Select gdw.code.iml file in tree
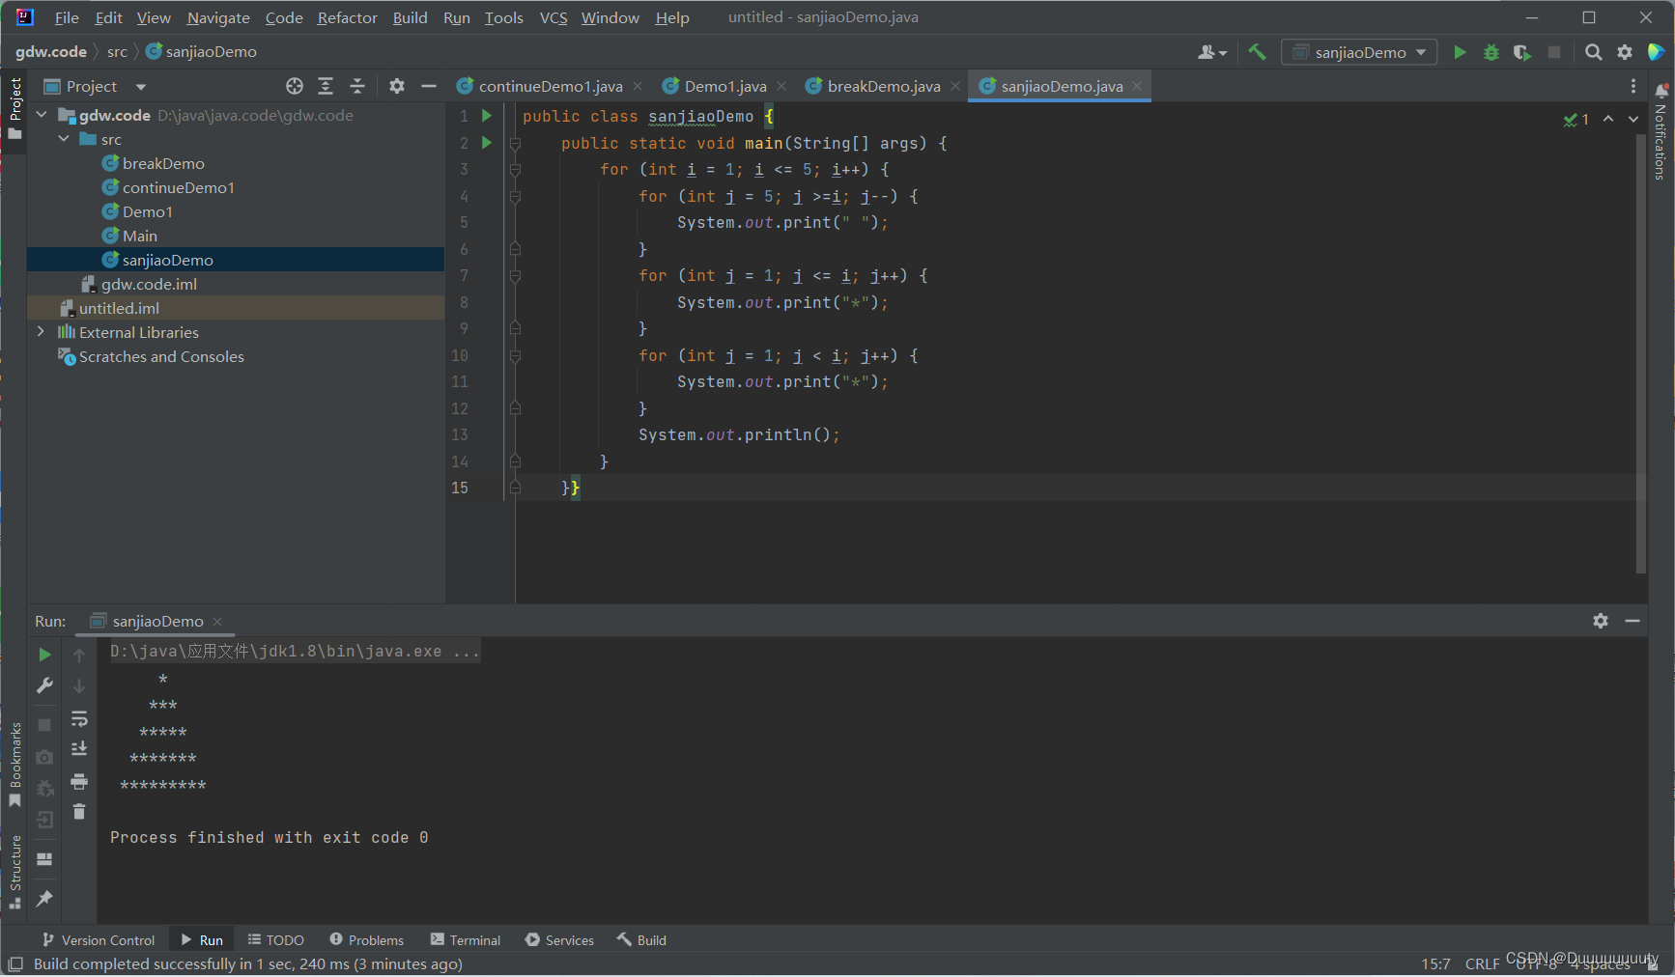 point(149,284)
